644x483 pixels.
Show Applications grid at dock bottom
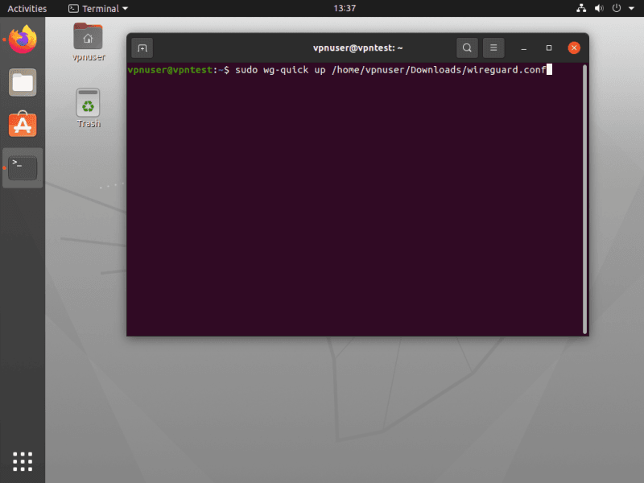pos(23,460)
